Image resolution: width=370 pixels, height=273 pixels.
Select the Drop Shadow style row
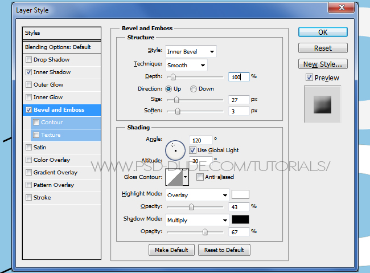[x=61, y=60]
